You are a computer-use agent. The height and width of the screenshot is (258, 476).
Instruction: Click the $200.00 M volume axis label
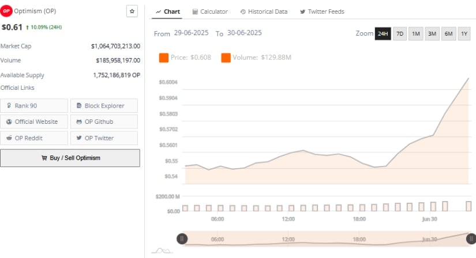[167, 196]
